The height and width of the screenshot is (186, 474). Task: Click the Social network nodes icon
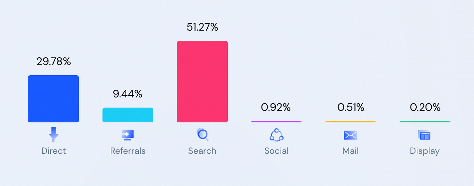[276, 135]
